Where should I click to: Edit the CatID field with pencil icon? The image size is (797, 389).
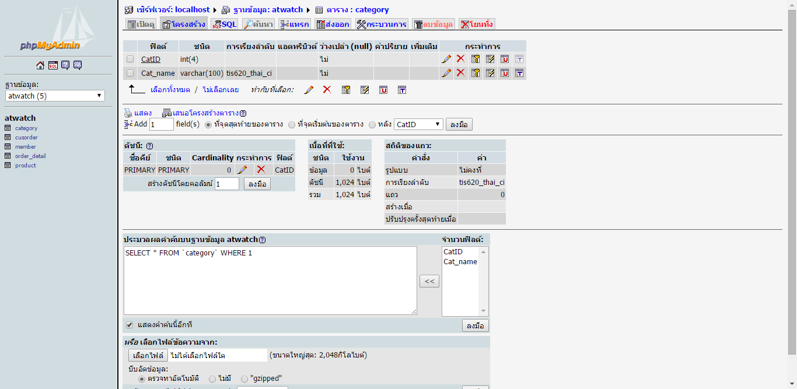coord(446,59)
